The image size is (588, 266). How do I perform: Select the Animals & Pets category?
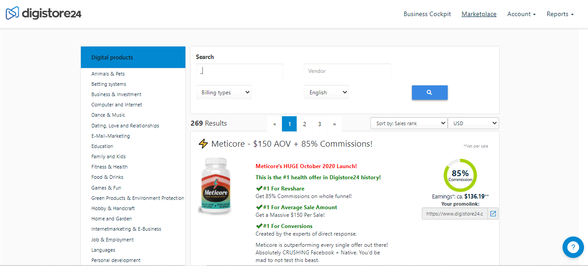(x=108, y=74)
